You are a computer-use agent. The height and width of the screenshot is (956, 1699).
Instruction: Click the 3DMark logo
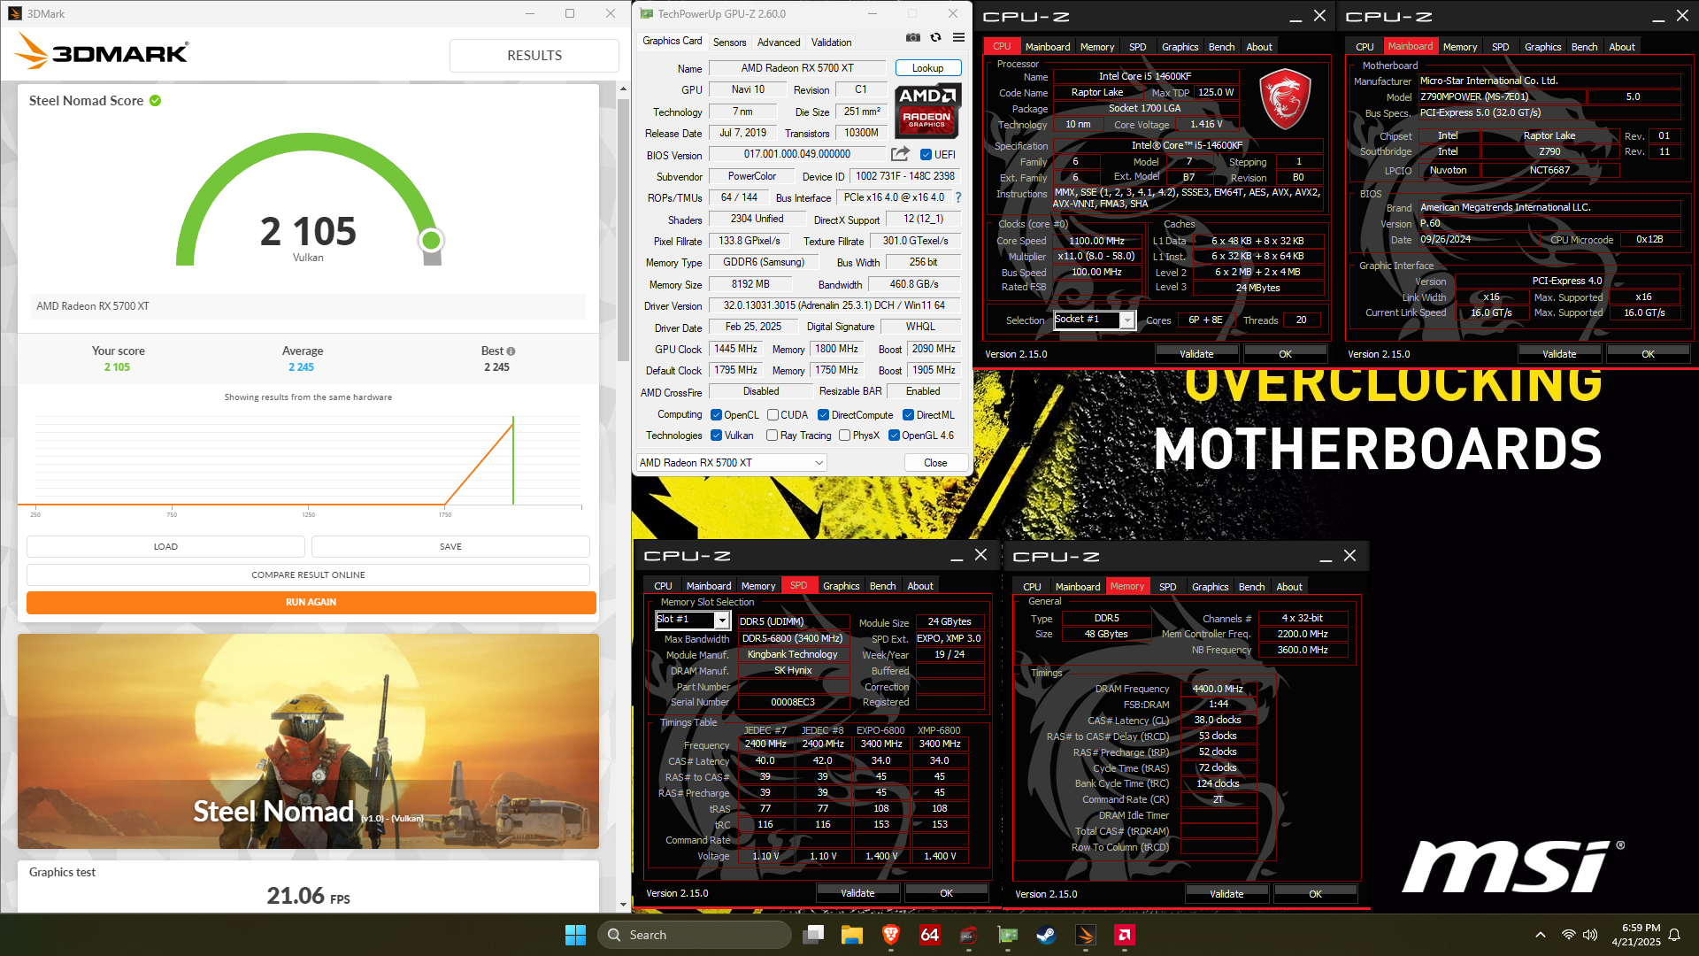click(x=102, y=52)
